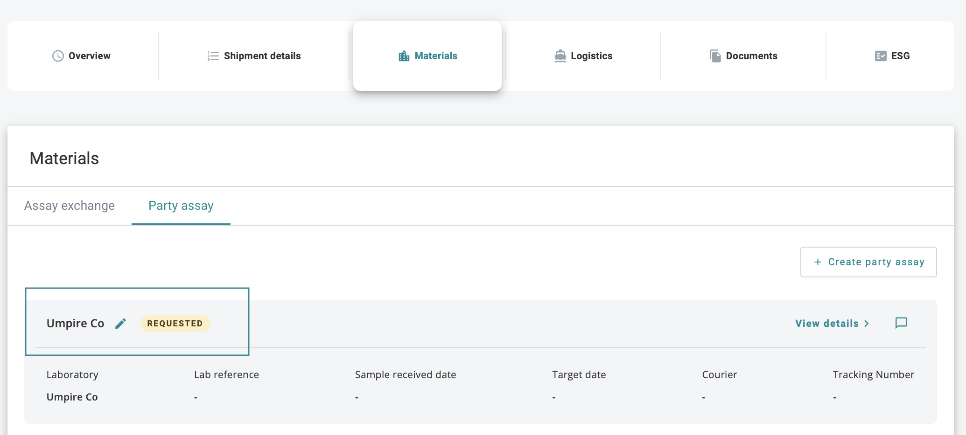
Task: Click the Target date column label
Action: pyautogui.click(x=579, y=375)
